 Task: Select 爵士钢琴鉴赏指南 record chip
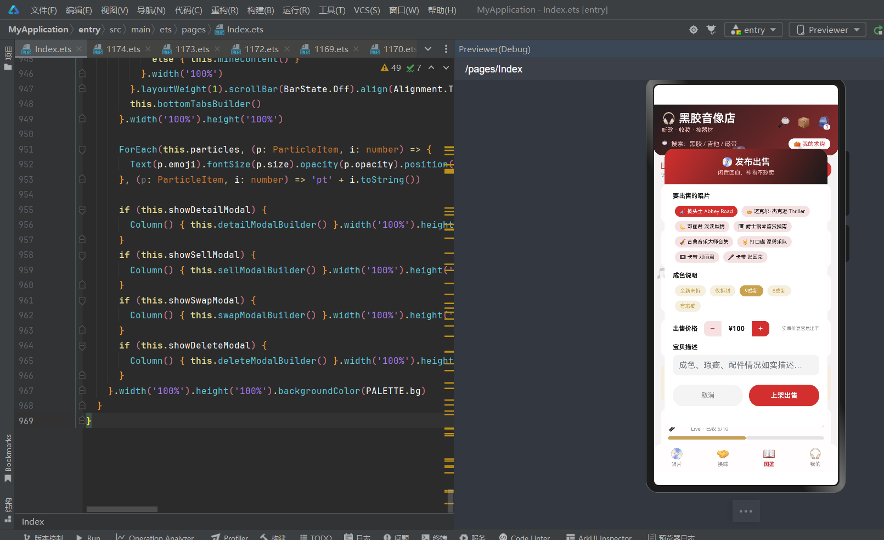763,226
